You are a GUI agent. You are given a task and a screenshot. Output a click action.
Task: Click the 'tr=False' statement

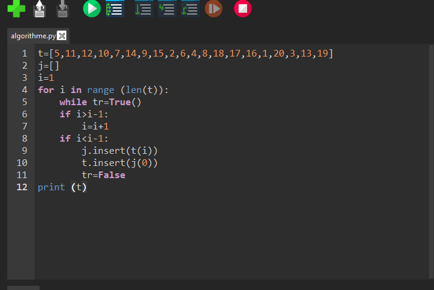(103, 175)
